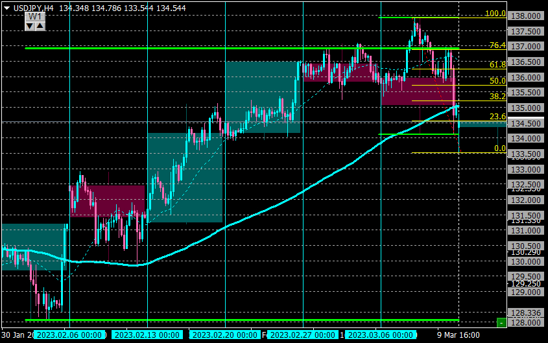Click the 2023.03.06 00:00 date marker
Viewport: 548px width, 343px height.
click(x=381, y=335)
